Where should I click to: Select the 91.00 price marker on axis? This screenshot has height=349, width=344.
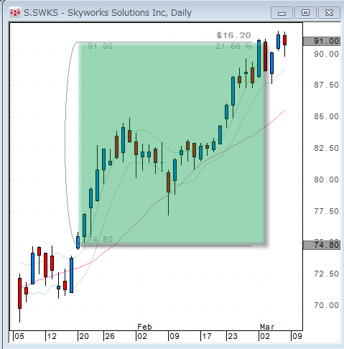tap(322, 41)
